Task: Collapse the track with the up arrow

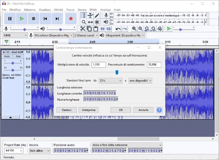Action: pos(10,117)
